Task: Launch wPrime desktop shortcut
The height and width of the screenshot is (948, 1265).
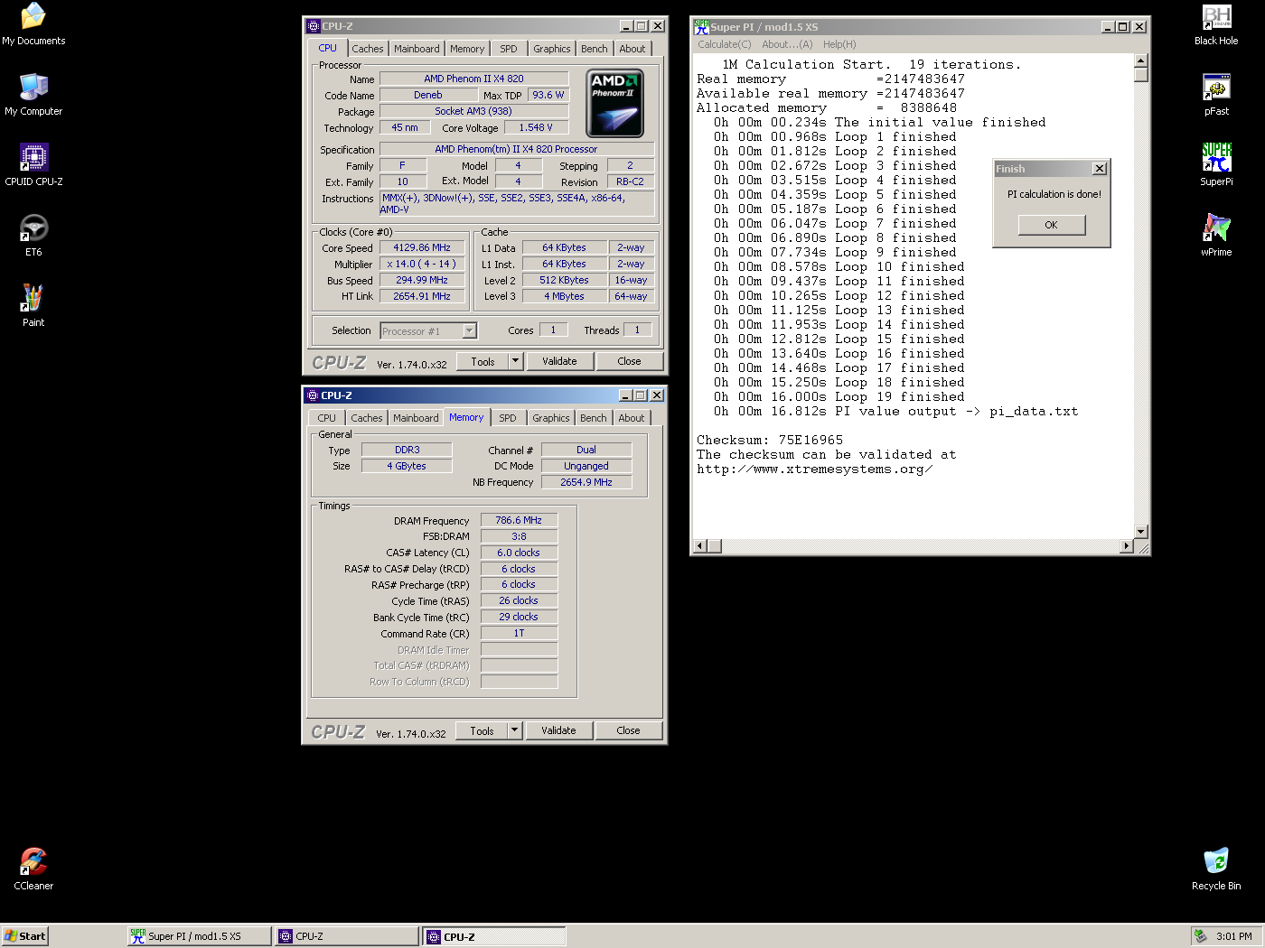Action: tap(1216, 236)
